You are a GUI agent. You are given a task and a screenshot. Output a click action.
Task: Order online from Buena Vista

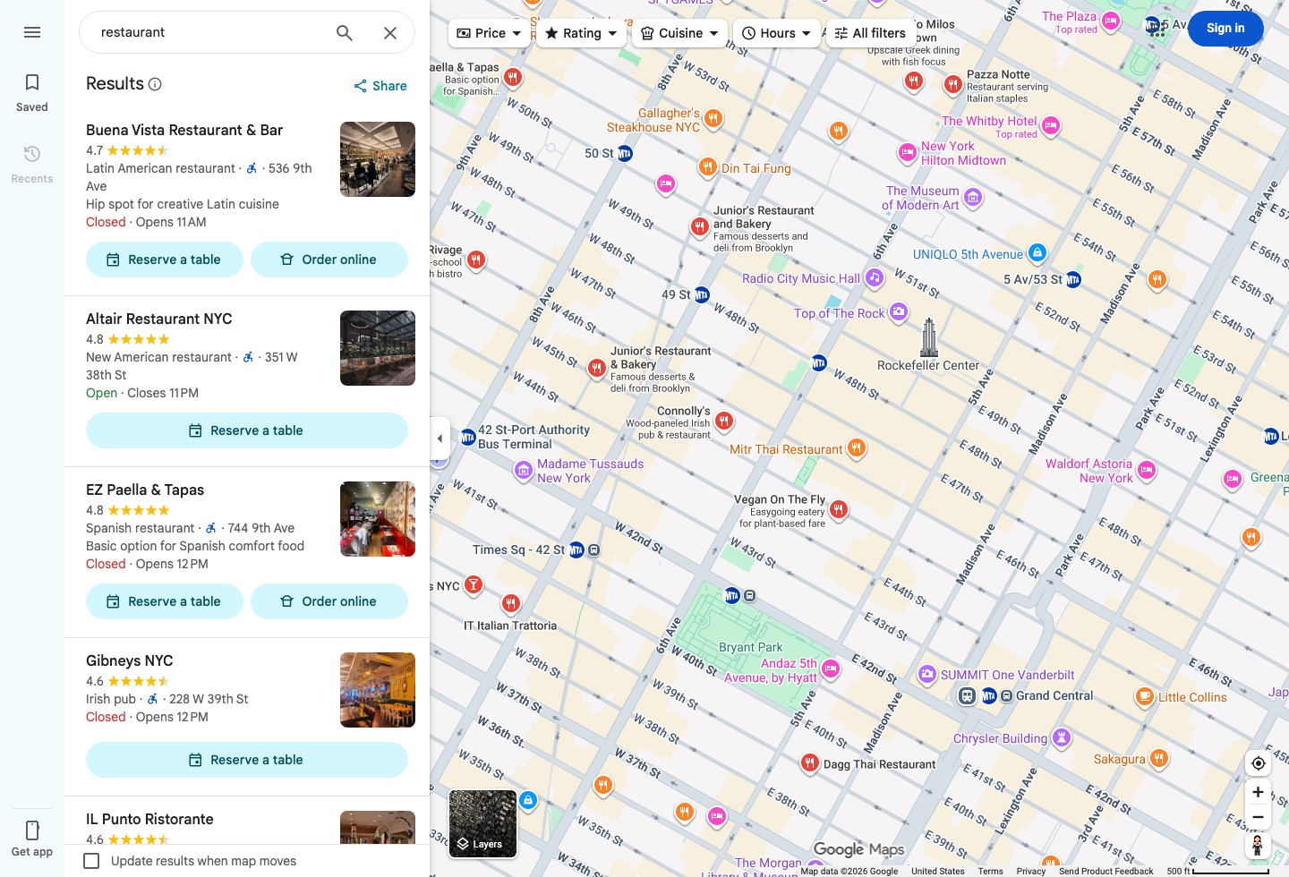pyautogui.click(x=329, y=260)
